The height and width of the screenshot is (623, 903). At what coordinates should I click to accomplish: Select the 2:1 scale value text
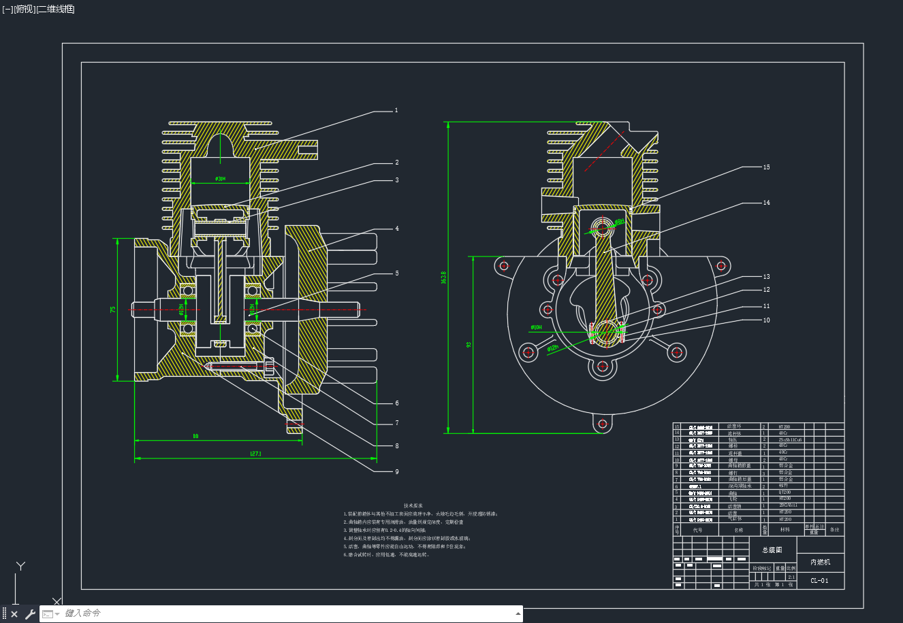point(791,576)
